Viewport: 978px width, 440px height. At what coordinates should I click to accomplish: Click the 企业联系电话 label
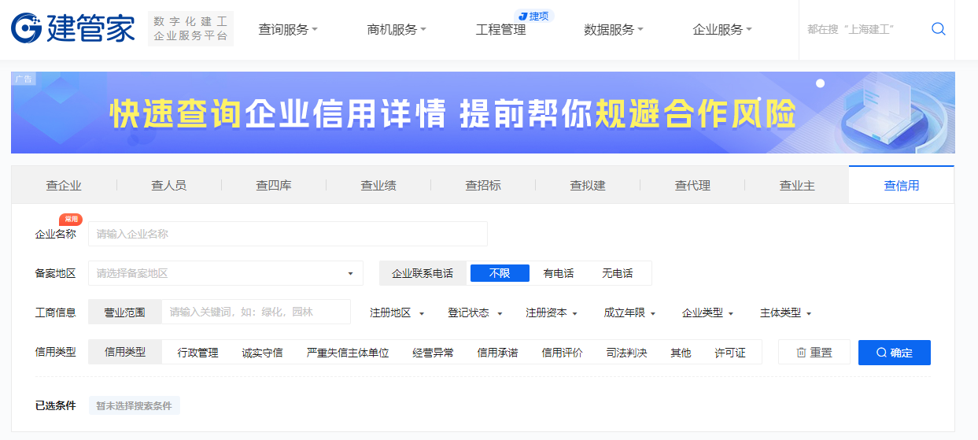pyautogui.click(x=423, y=273)
